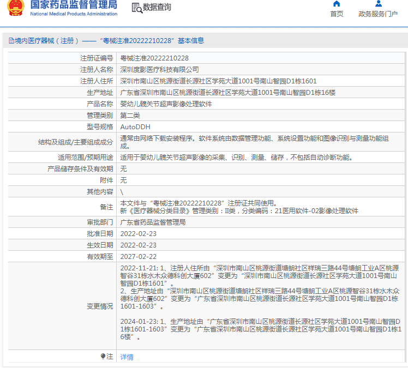Click 无 in 附件 row
This screenshot has height=368, width=408.
123,180
